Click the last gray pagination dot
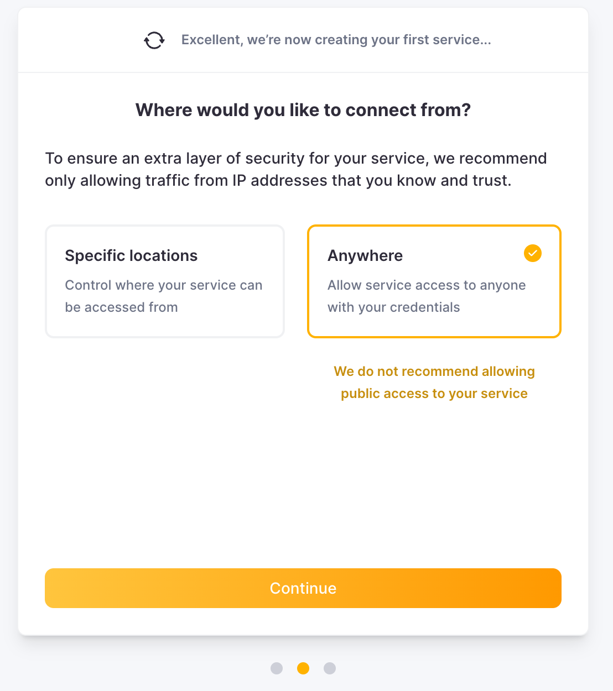This screenshot has width=613, height=691. [330, 668]
